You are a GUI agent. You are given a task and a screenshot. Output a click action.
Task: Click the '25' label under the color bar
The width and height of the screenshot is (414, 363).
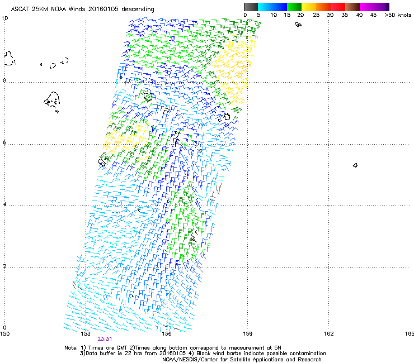click(x=316, y=15)
